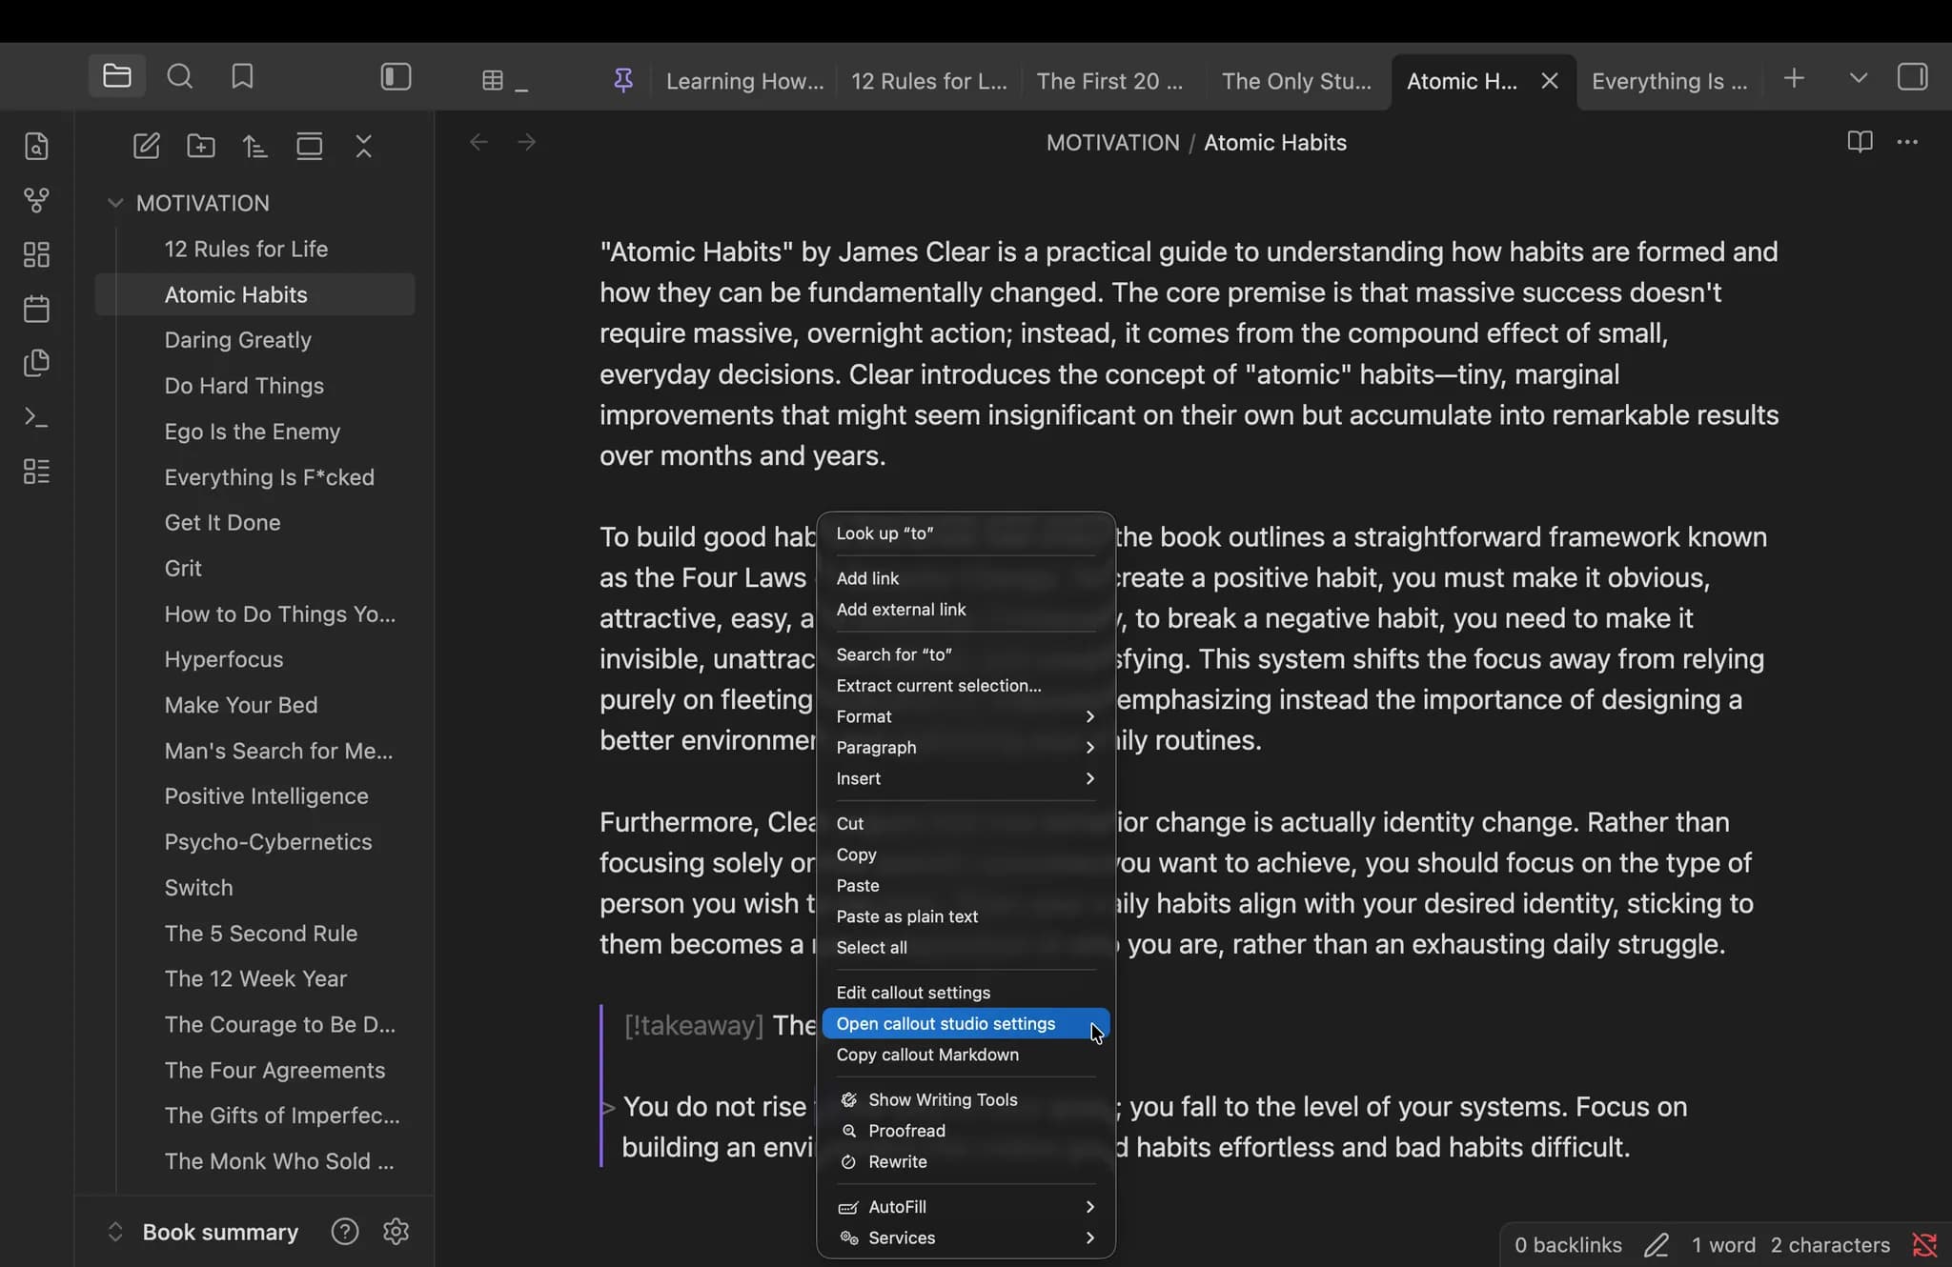Open The Four Agreements note
This screenshot has width=1952, height=1267.
coord(255,1071)
